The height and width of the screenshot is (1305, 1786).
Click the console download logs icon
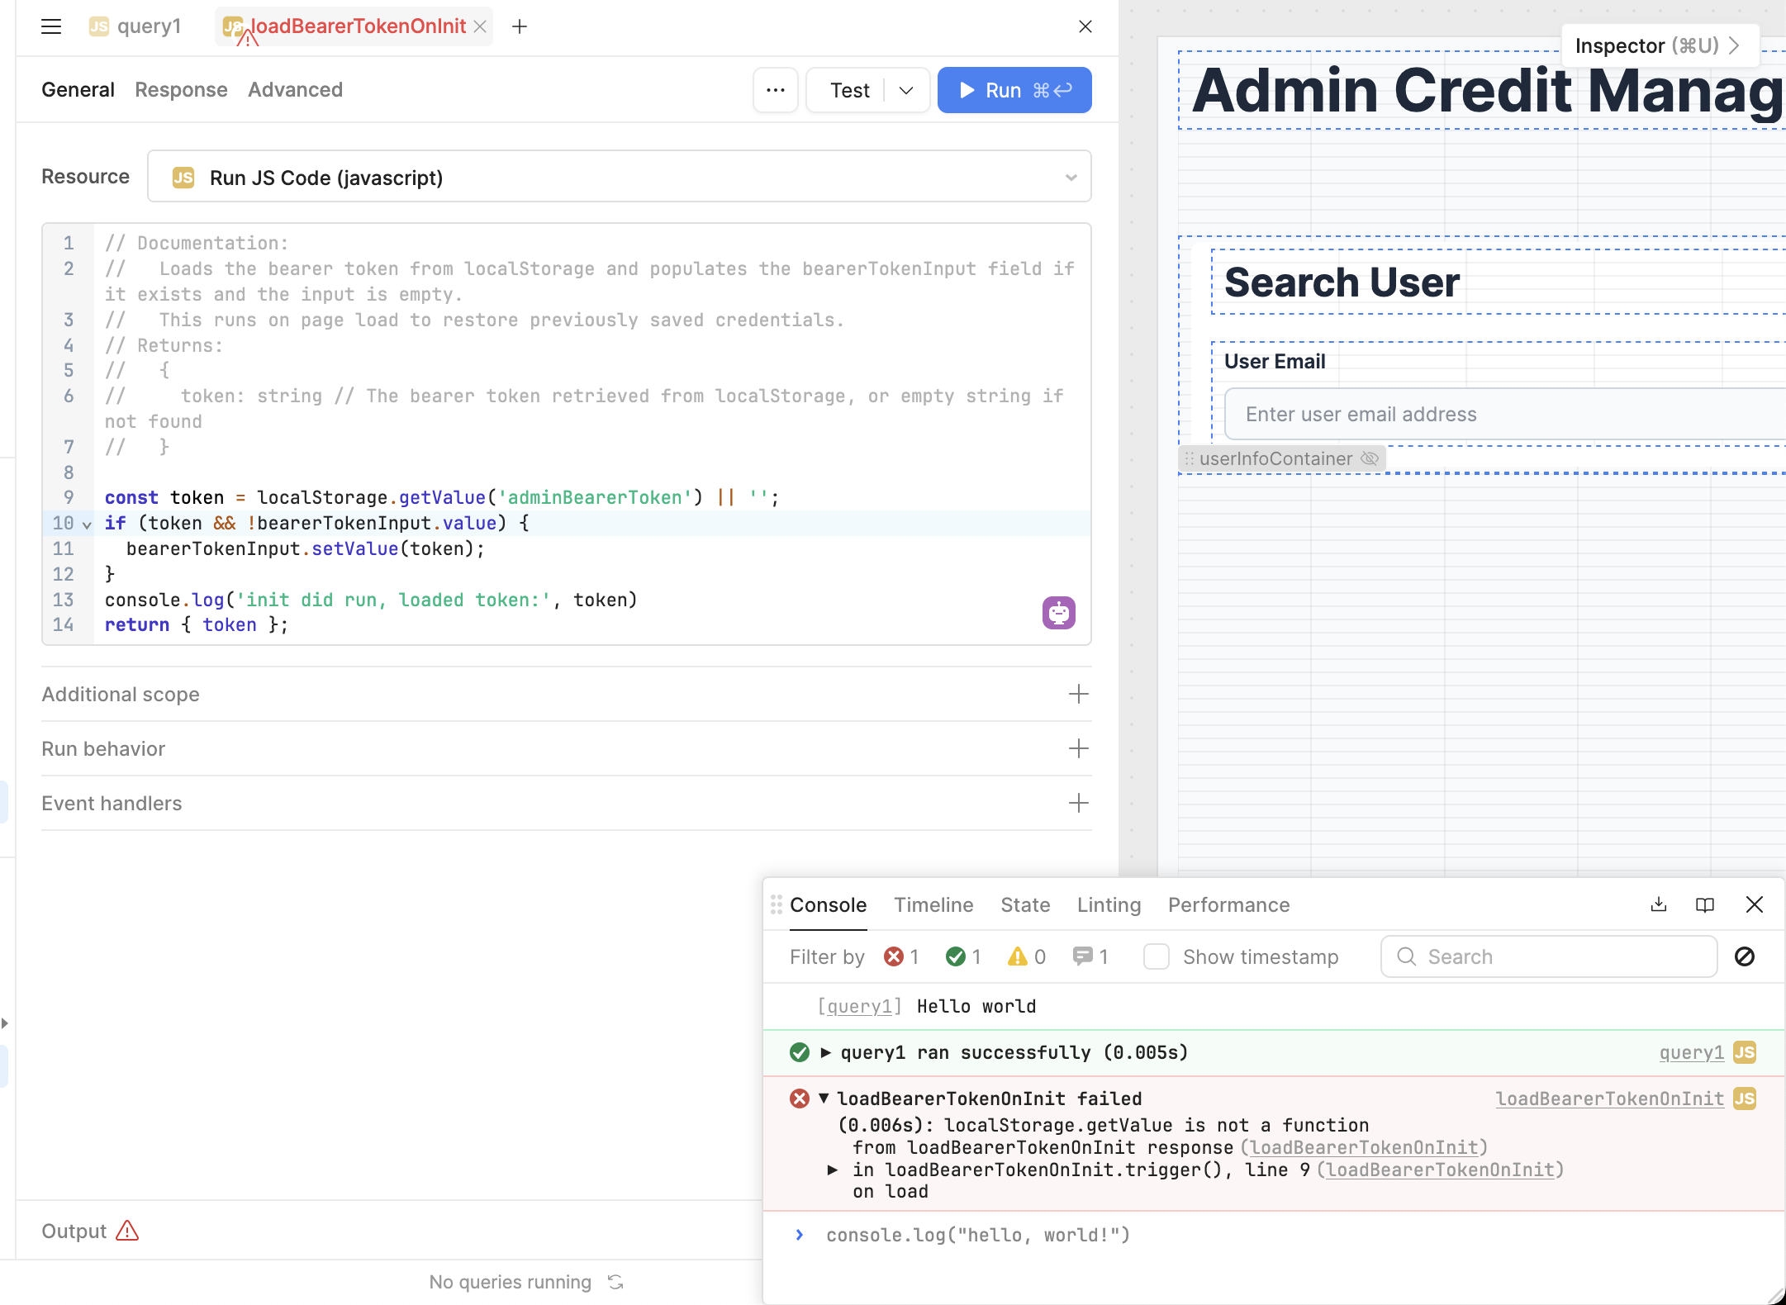1658,904
